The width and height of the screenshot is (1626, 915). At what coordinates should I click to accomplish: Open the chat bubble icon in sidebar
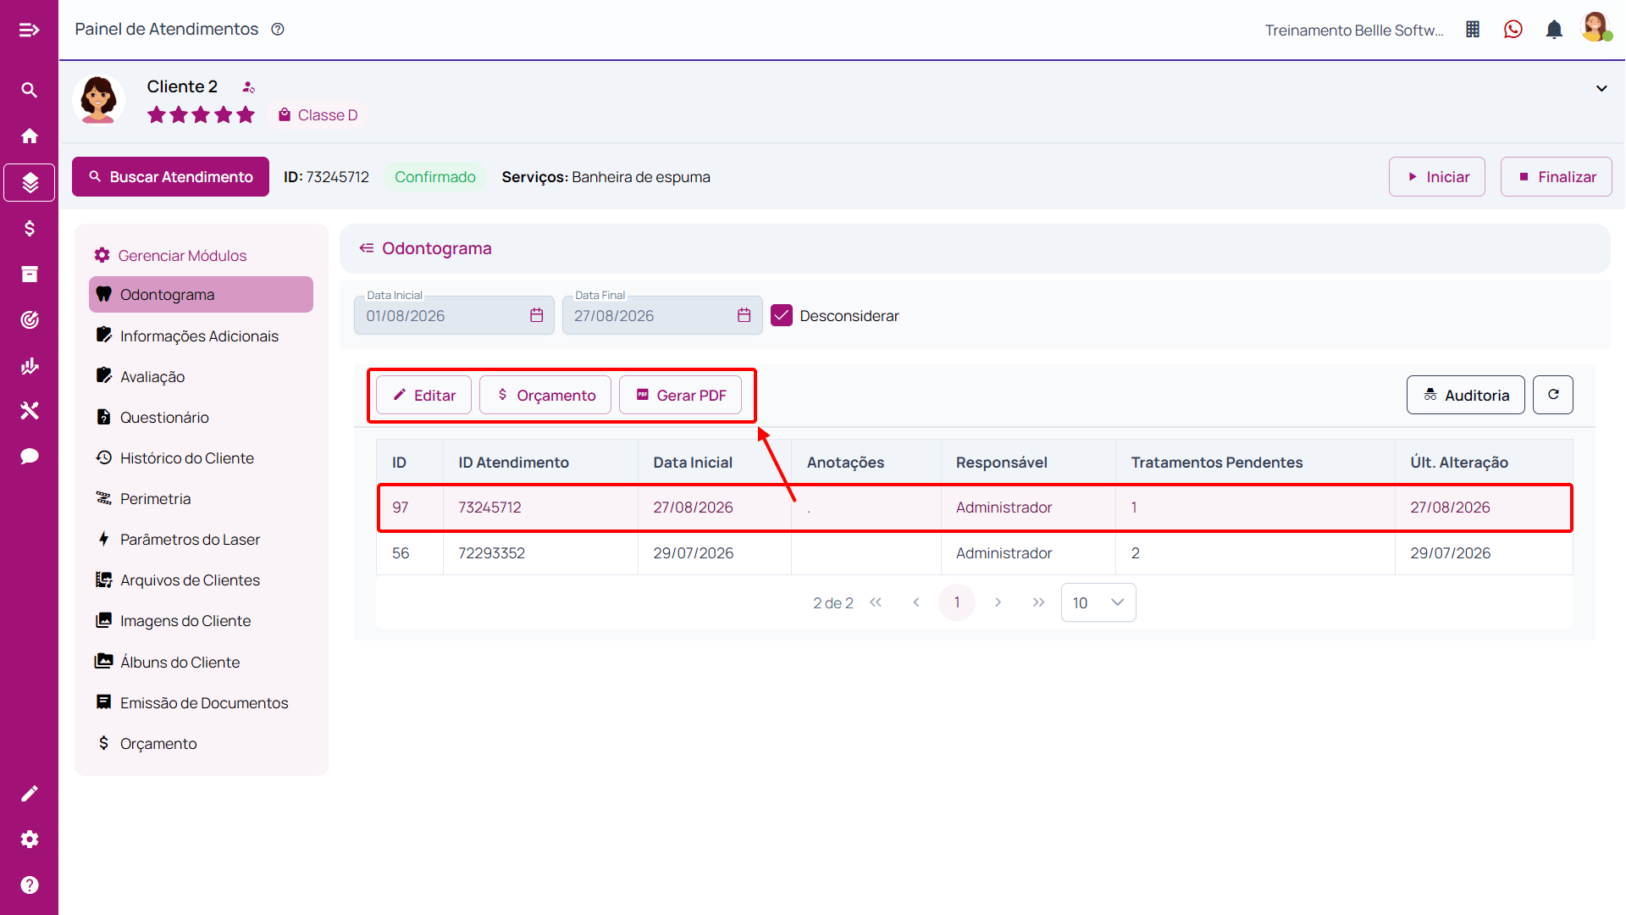point(30,457)
